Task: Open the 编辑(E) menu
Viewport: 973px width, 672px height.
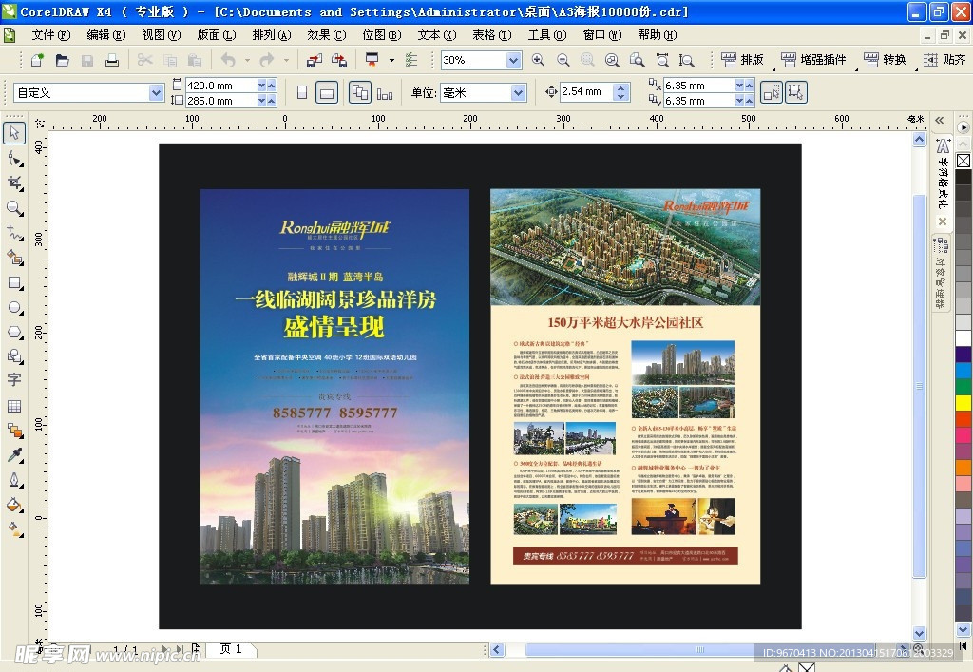Action: click(106, 35)
